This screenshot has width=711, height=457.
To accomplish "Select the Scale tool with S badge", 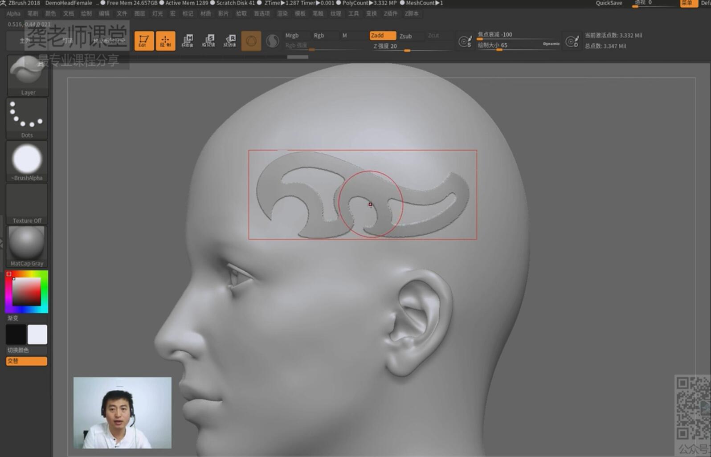I will 208,41.
